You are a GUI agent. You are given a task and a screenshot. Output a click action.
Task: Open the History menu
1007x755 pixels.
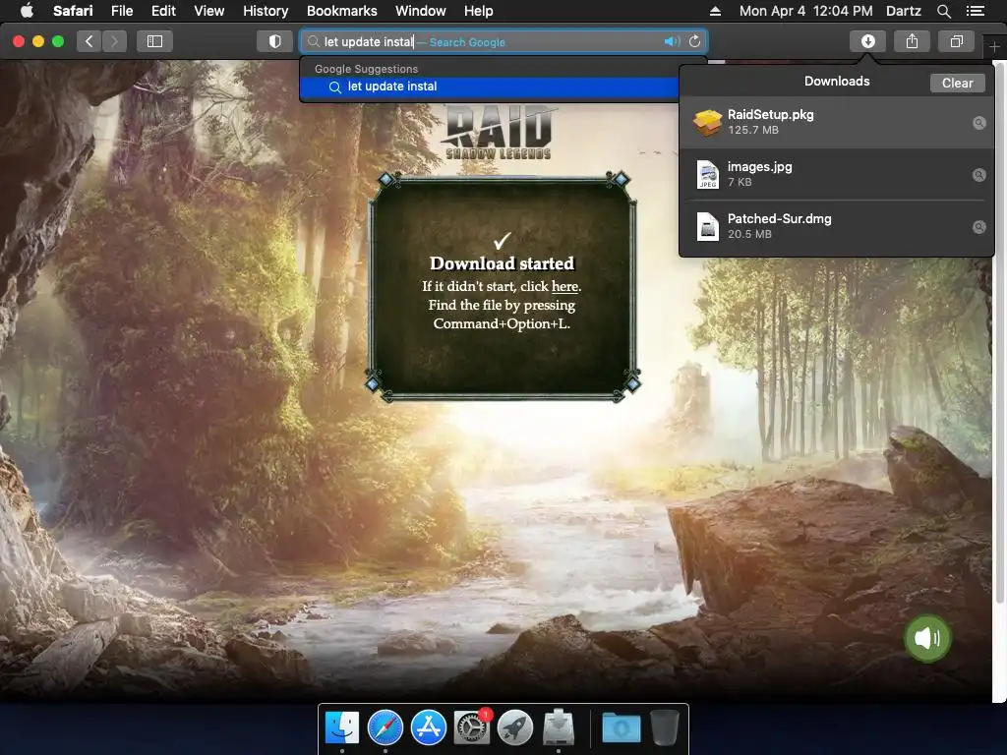click(266, 11)
